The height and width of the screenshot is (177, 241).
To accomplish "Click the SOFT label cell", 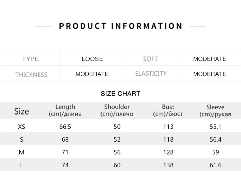I will coord(150,59).
